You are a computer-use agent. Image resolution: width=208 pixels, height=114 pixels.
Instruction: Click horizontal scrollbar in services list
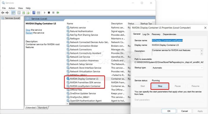tap(99, 104)
